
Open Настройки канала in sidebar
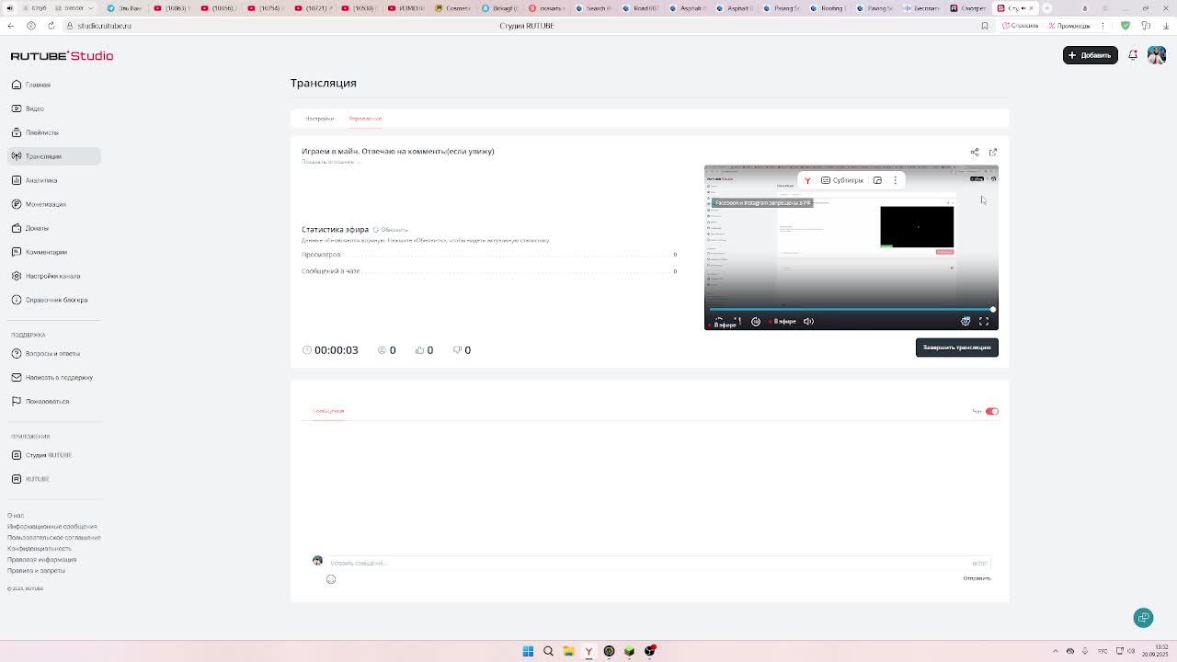click(53, 276)
